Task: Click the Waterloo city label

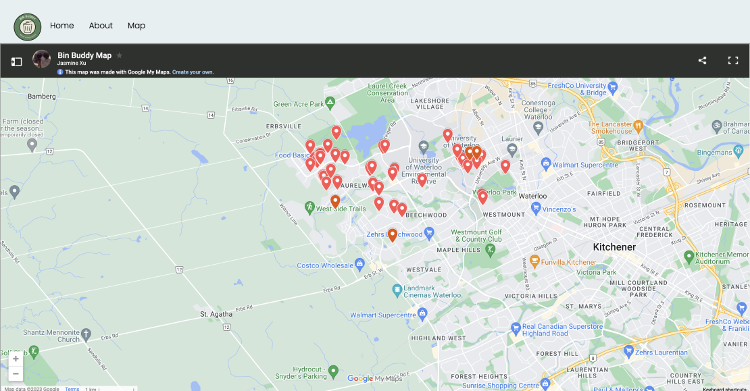Action: [x=532, y=196]
